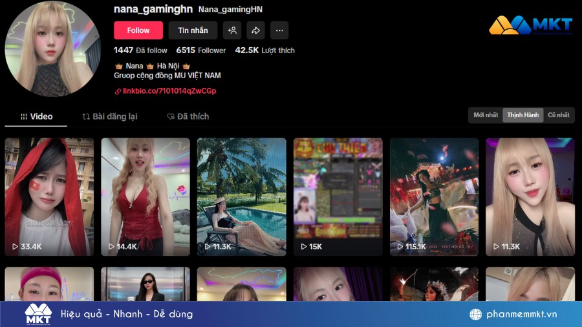Click the red Follow button
This screenshot has width=582, height=327.
138,30
